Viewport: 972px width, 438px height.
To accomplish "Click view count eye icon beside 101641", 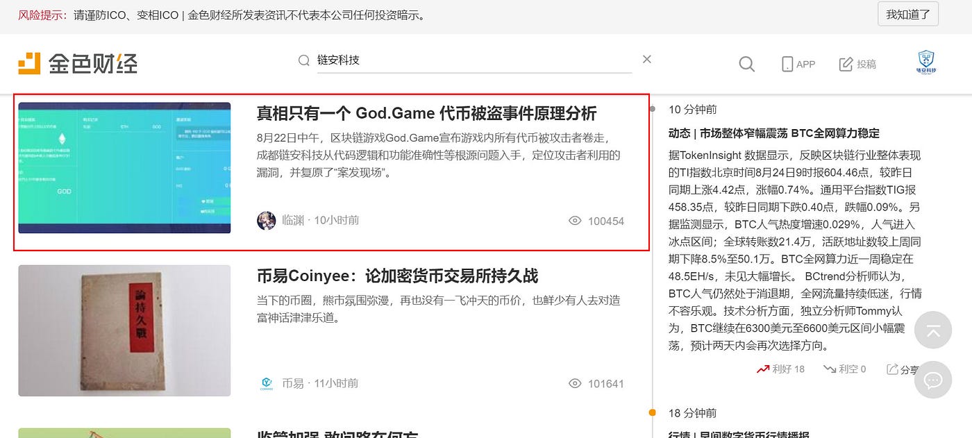I will (575, 383).
